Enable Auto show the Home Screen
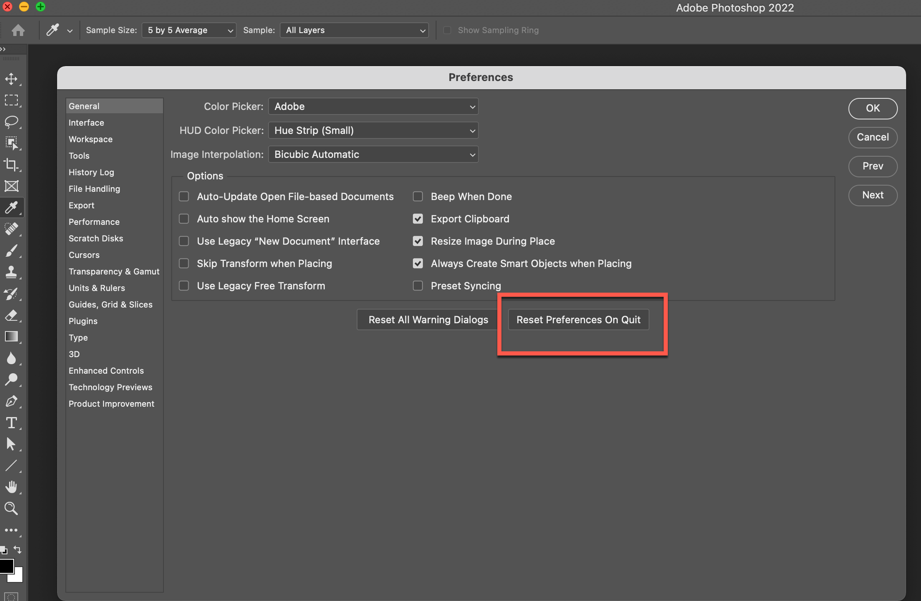The height and width of the screenshot is (601, 921). [184, 219]
